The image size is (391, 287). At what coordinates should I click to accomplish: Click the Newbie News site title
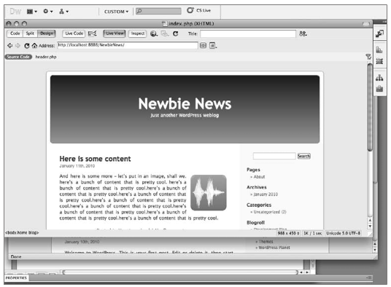coord(185,103)
